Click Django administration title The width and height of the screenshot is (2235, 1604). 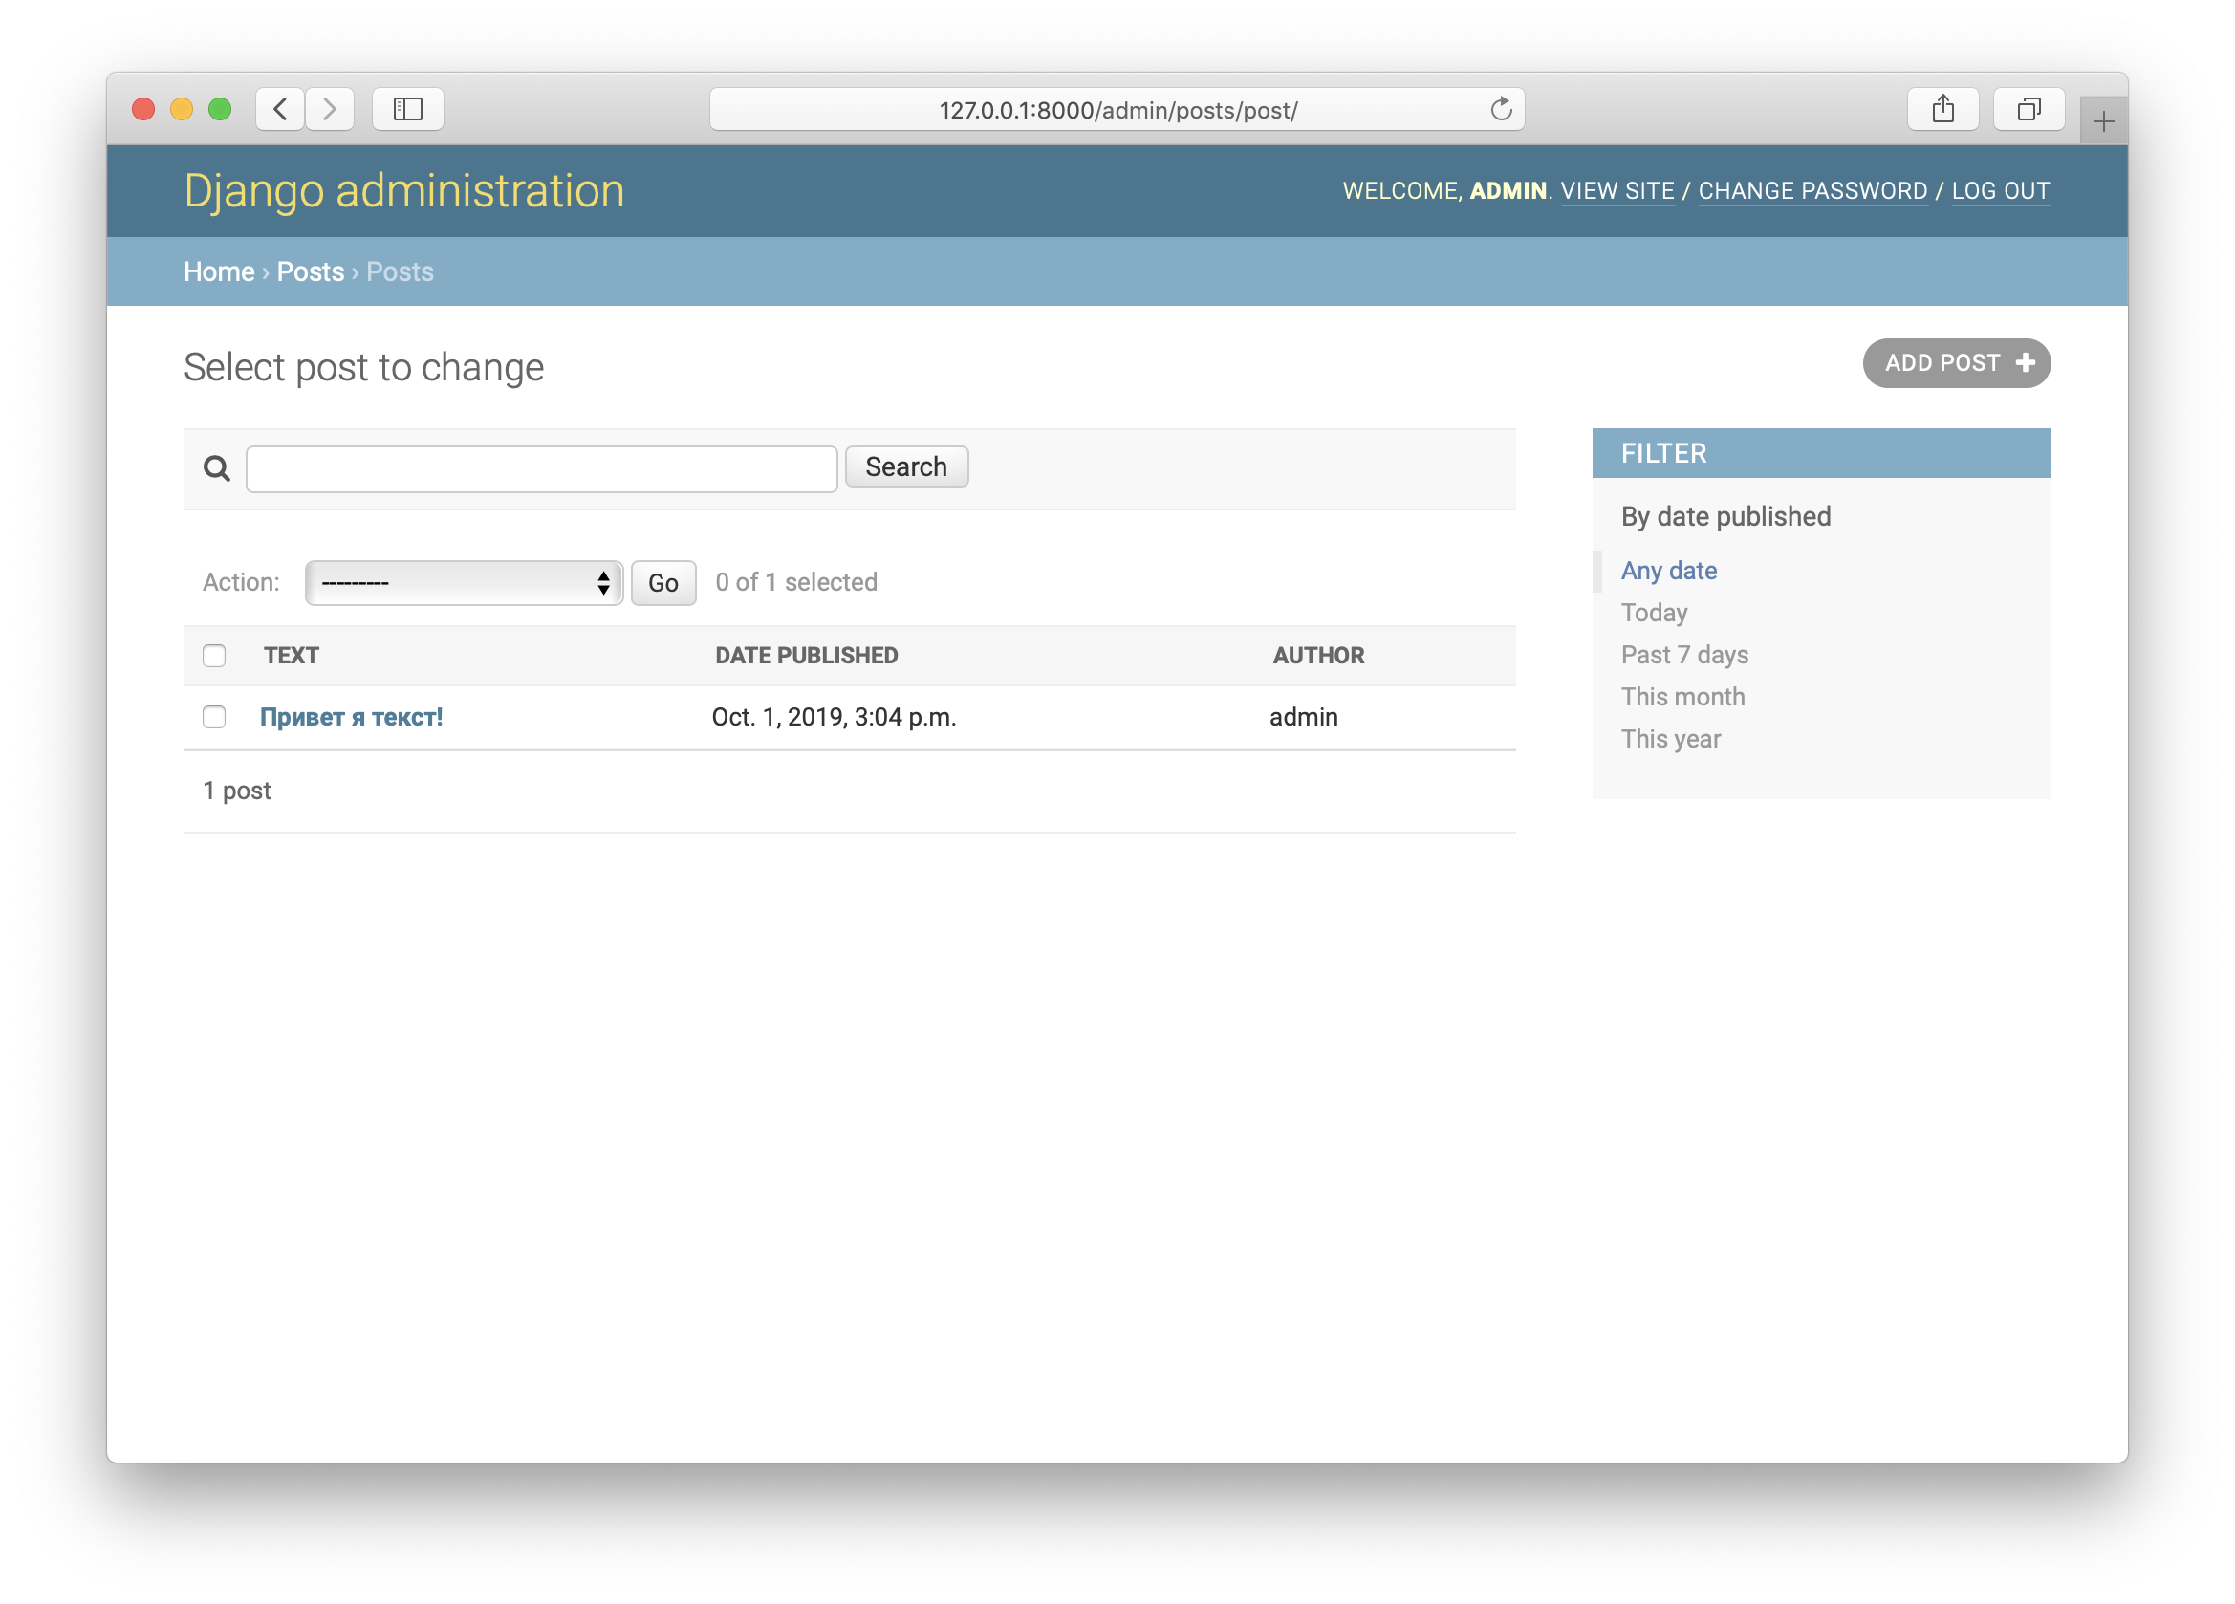click(x=404, y=190)
